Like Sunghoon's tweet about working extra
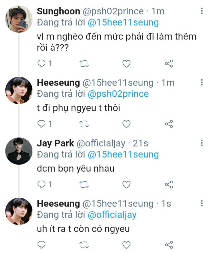Viewport: 216px width, 253px height. tap(127, 64)
